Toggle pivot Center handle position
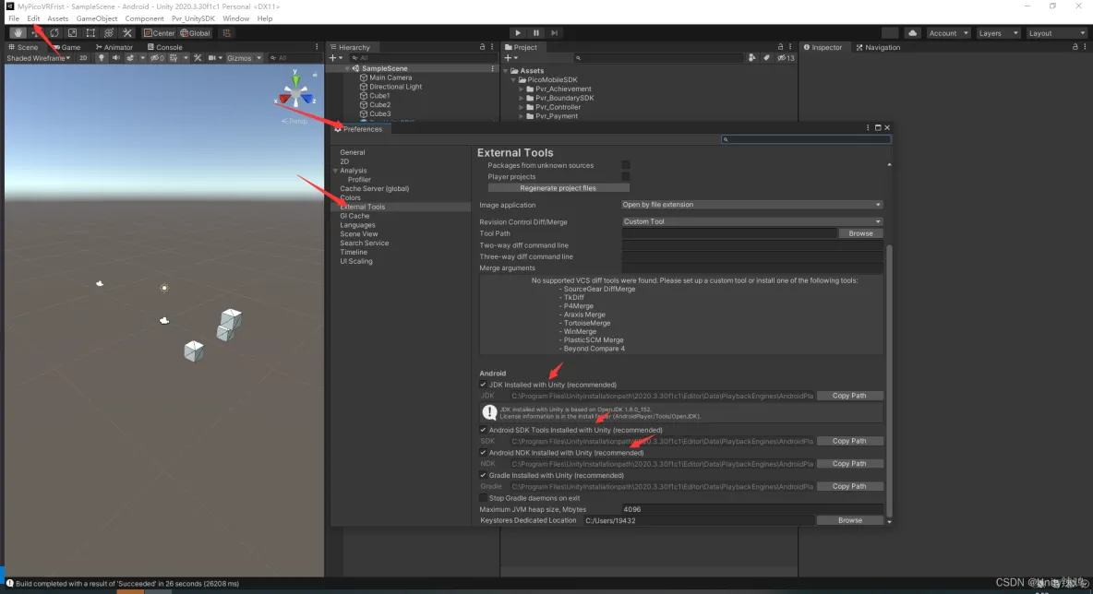This screenshot has height=594, width=1093. (159, 32)
